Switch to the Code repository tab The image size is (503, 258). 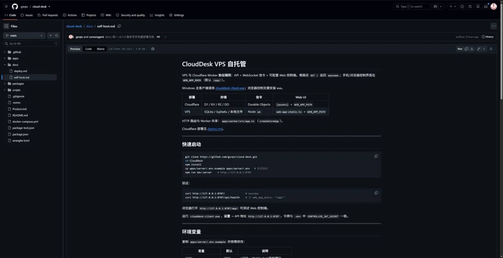(10, 15)
